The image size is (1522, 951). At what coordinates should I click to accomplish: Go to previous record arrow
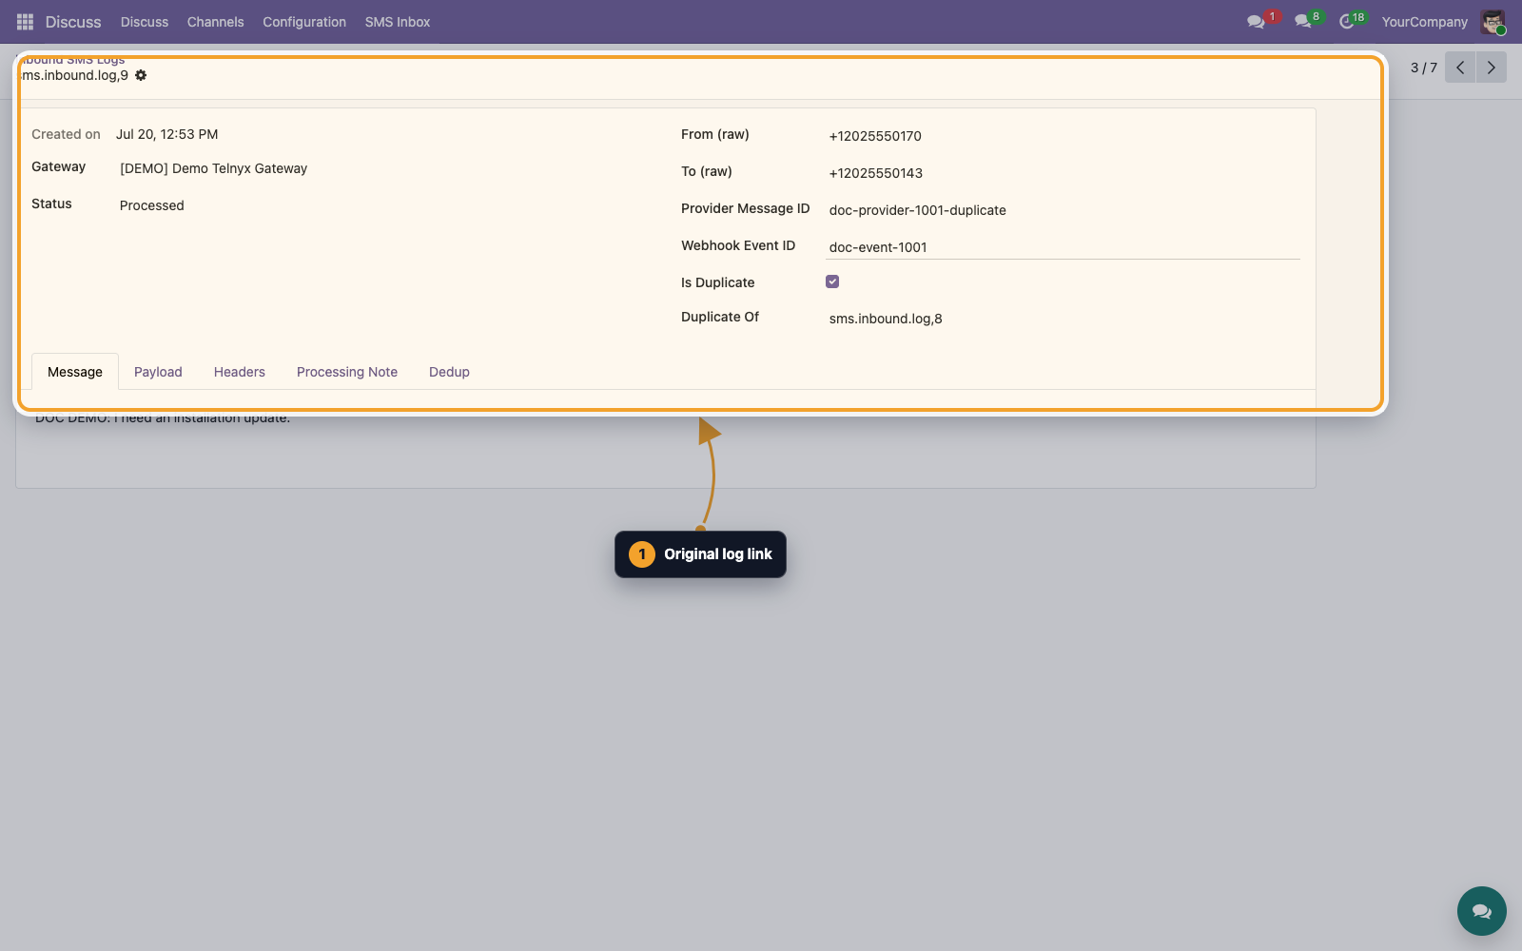click(1460, 68)
